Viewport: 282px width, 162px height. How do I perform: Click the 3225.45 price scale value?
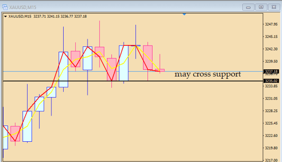click(x=271, y=123)
